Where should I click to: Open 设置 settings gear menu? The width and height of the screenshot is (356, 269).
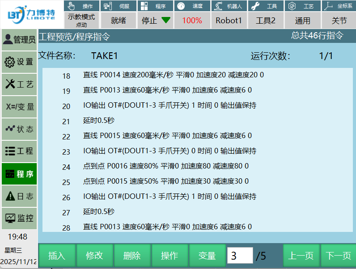click(x=19, y=62)
